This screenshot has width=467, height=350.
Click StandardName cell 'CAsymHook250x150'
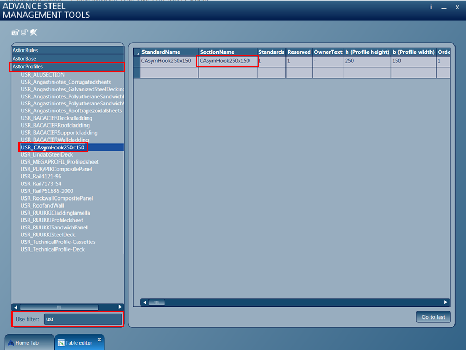click(169, 61)
